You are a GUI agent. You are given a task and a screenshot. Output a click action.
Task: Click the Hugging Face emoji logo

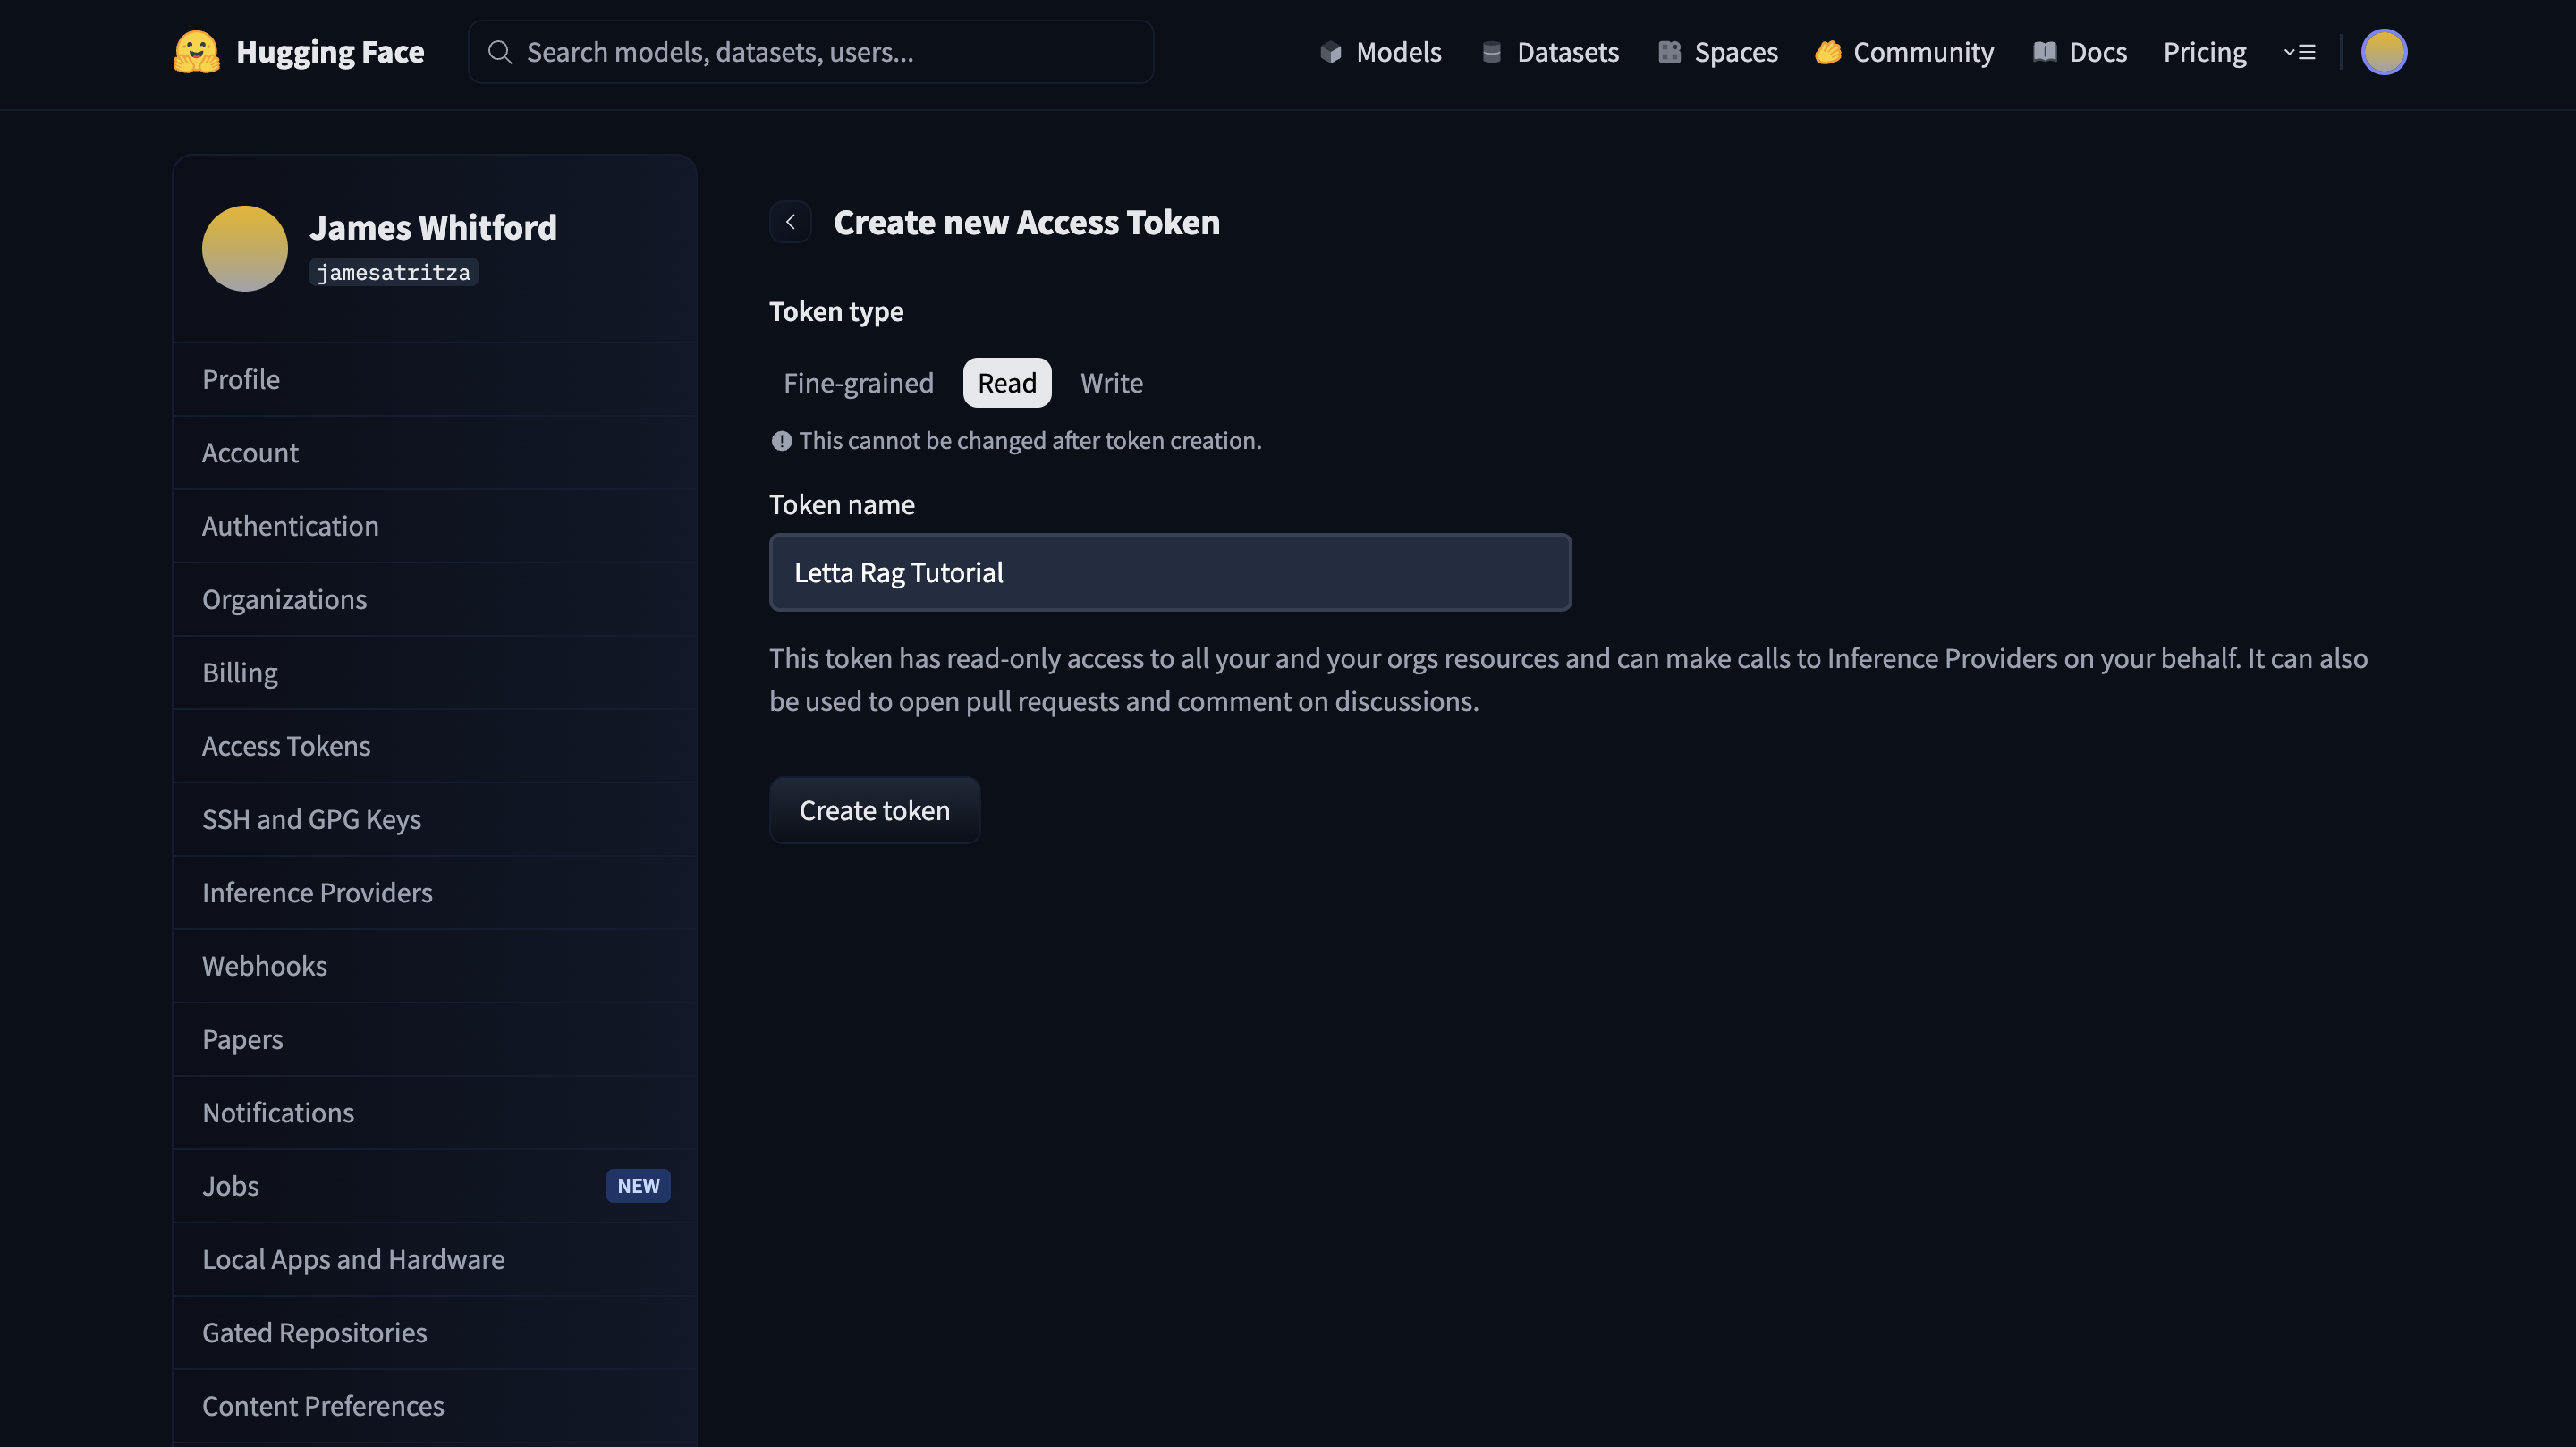pyautogui.click(x=196, y=52)
